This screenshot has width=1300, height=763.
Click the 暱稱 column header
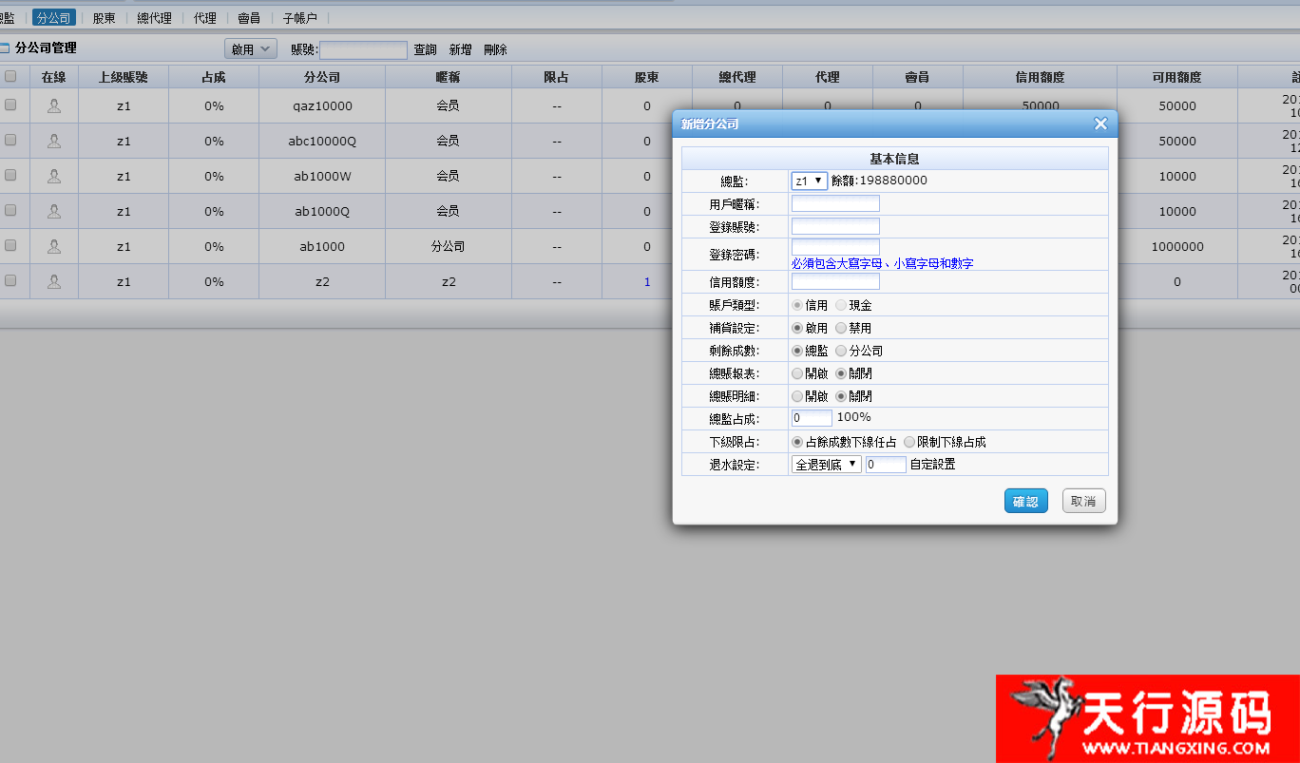pos(449,77)
